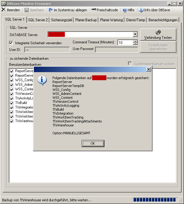This screenshot has height=204, width=184.
Task: Toggle the WSS_Config database checkbox
Action: click(x=12, y=80)
